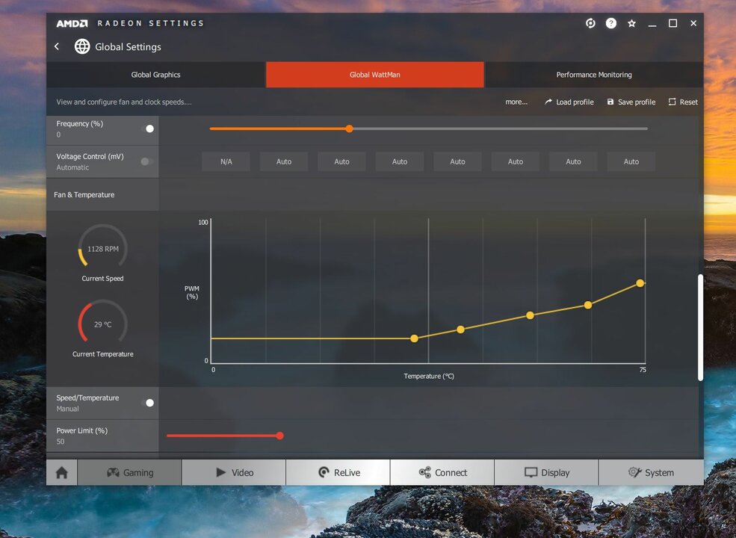Open the Display section
The image size is (736, 538).
[546, 472]
